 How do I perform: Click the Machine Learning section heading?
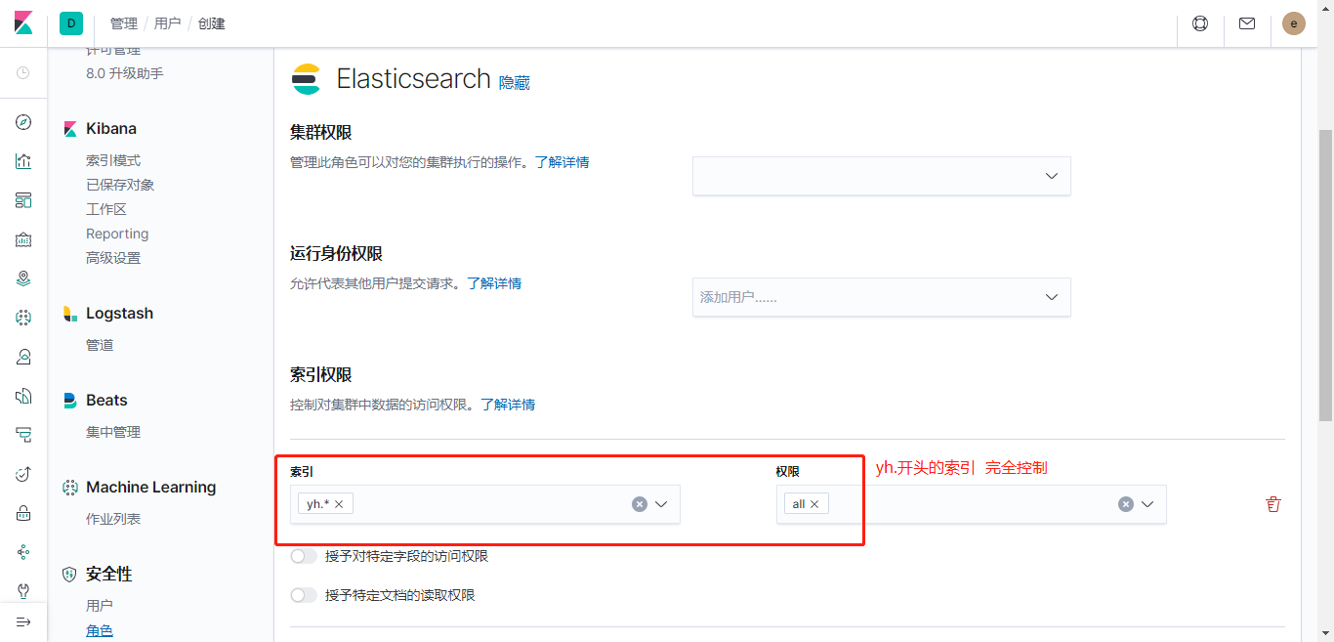pyautogui.click(x=151, y=488)
